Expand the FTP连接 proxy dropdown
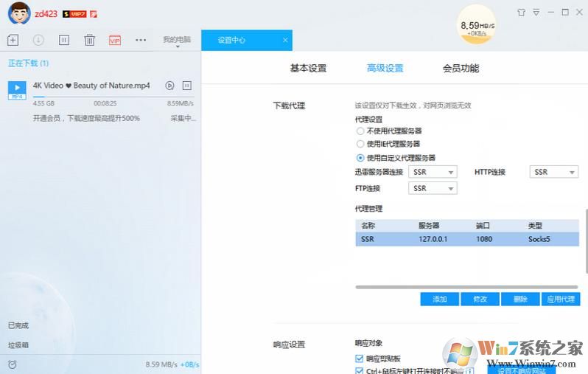Image resolution: width=588 pixels, height=374 pixels. tap(433, 188)
